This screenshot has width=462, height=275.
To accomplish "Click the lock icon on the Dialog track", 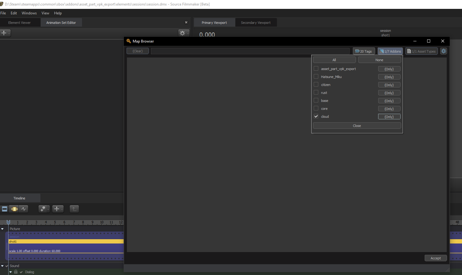I will coord(16,271).
